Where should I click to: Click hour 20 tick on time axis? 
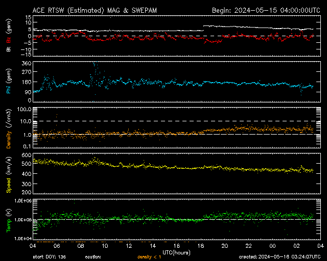[x=224, y=246]
